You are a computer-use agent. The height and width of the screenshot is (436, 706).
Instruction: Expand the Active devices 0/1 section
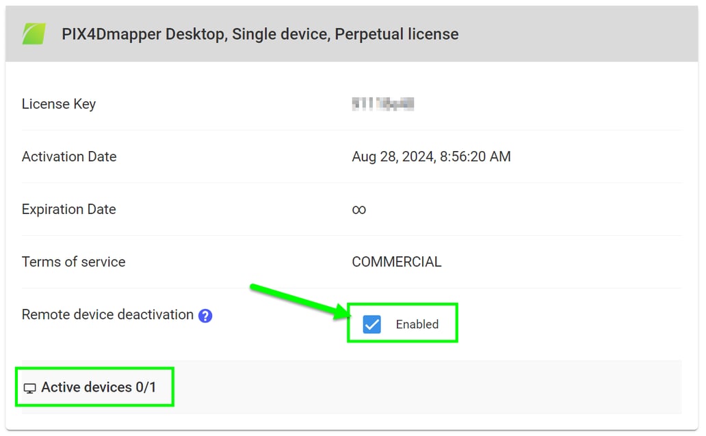tap(94, 387)
